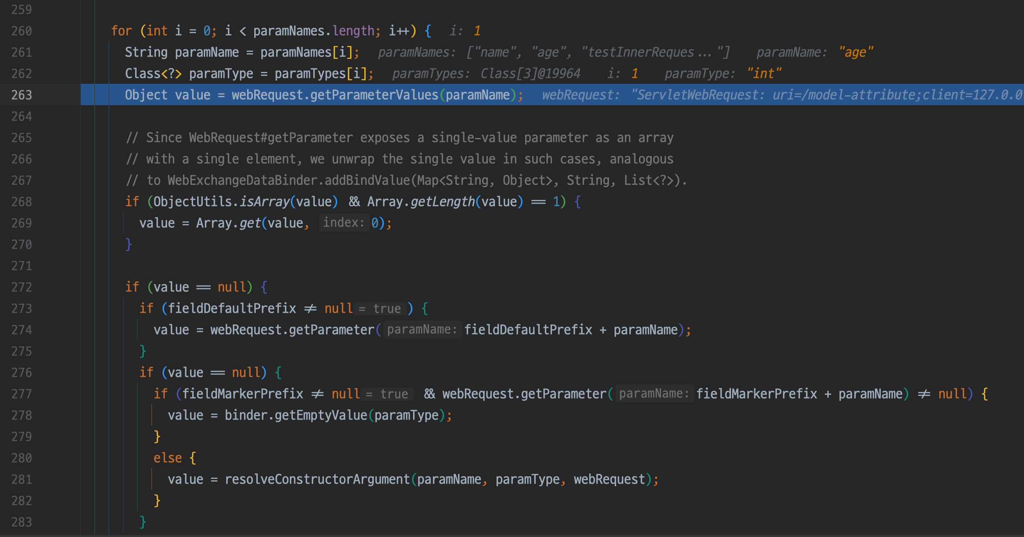Click the paramTypes Class[3]@19964 inline value
The width and height of the screenshot is (1024, 537).
[x=530, y=74]
